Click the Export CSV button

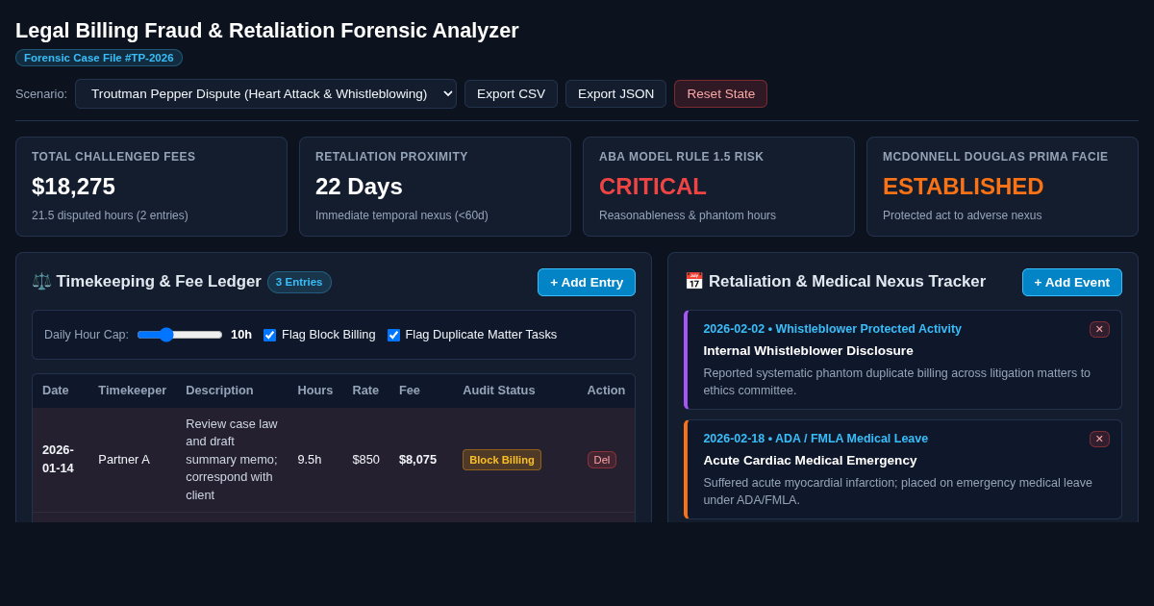pyautogui.click(x=511, y=93)
